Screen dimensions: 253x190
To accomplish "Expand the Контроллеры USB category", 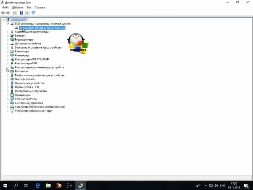I will 8,63.
